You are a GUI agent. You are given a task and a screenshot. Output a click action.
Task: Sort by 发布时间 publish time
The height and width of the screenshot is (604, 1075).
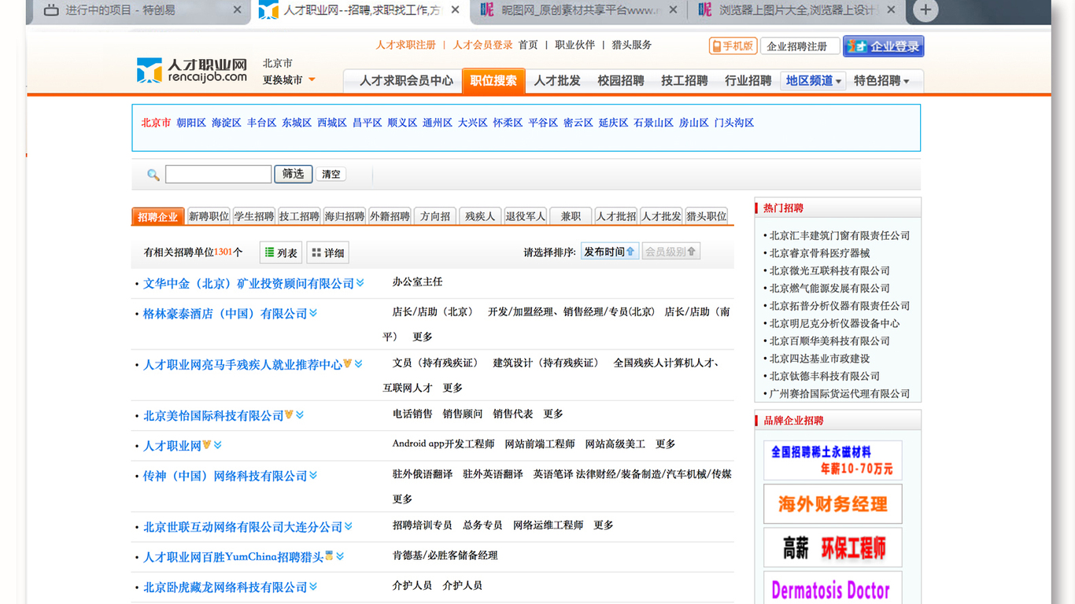coord(609,252)
